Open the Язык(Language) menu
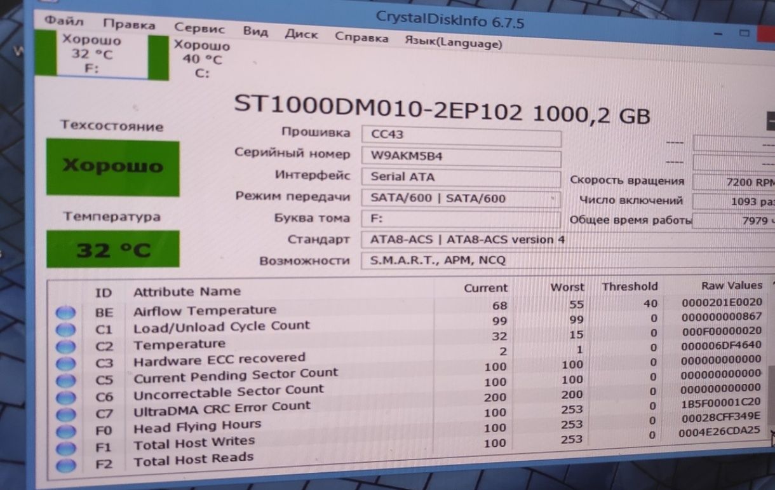This screenshot has height=490, width=775. pos(453,42)
